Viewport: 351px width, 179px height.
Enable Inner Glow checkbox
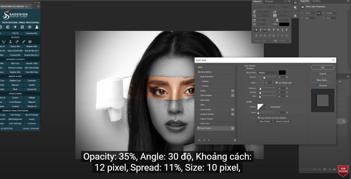pos(199,100)
